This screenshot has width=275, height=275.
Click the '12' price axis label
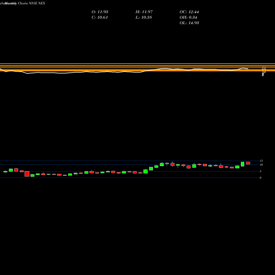coord(261,161)
